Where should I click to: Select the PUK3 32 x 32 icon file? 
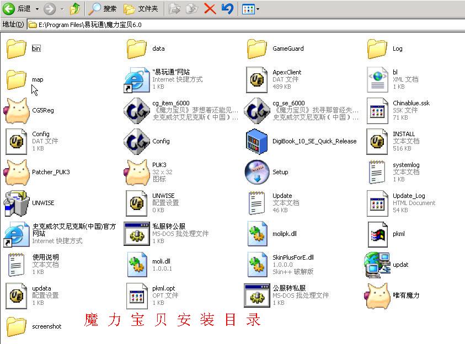pyautogui.click(x=149, y=172)
